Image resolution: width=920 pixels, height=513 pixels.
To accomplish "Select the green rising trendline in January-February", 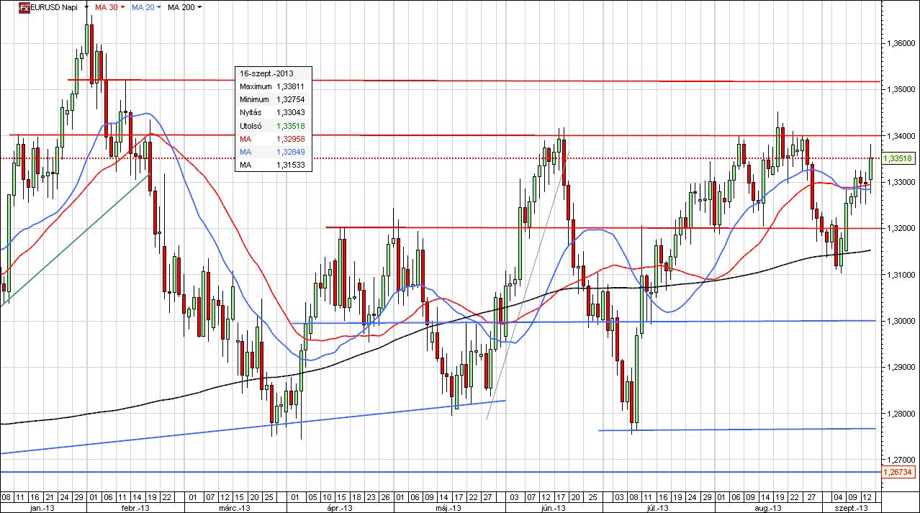I will click(76, 240).
